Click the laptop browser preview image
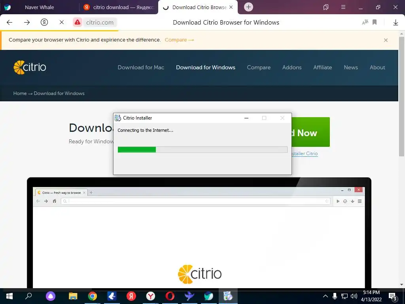The width and height of the screenshot is (405, 304). tap(199, 233)
